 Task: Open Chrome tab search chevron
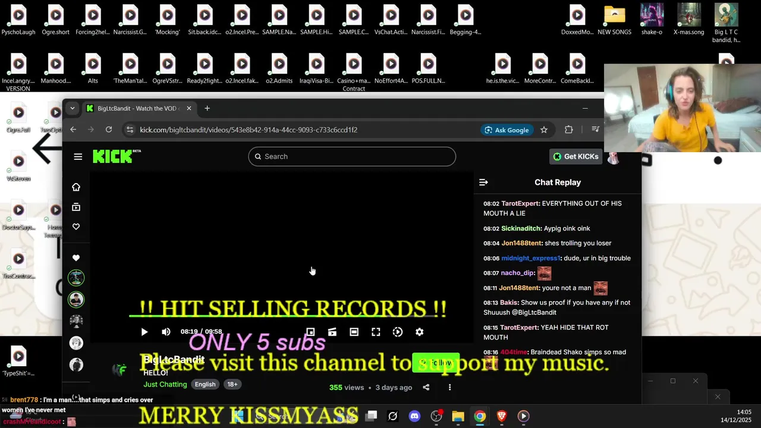72,108
